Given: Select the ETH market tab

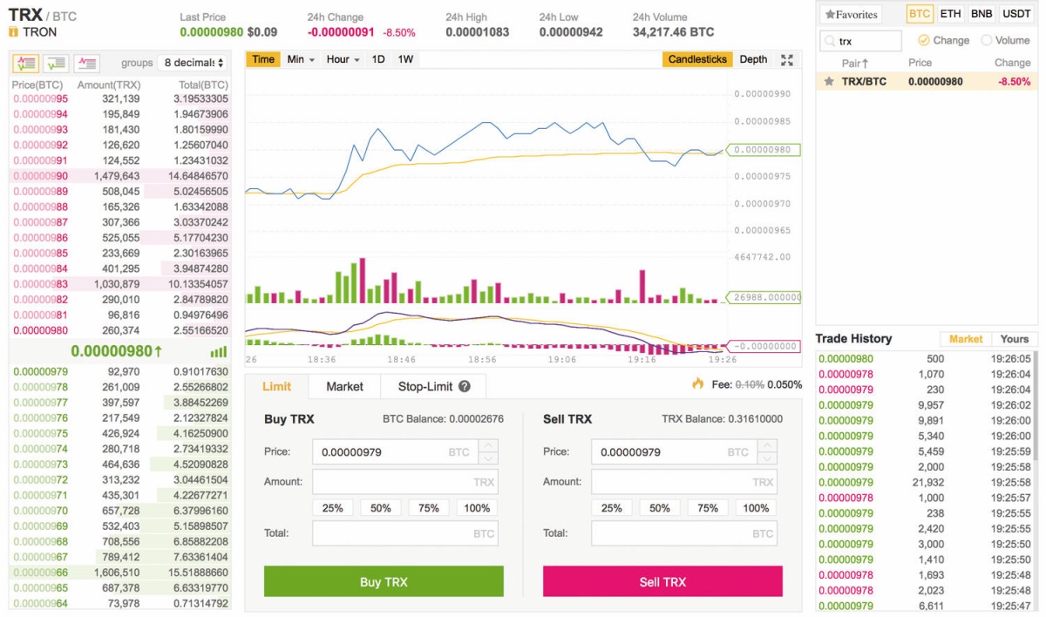Looking at the screenshot, I should pos(951,14).
